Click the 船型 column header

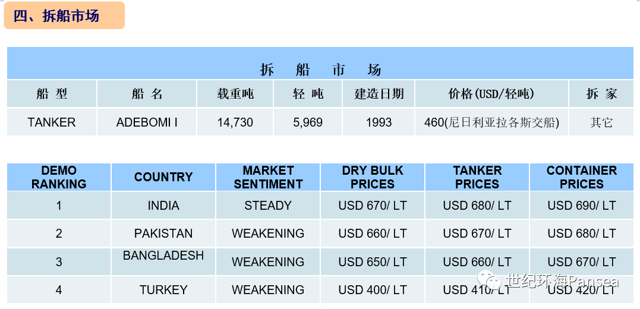pyautogui.click(x=52, y=94)
